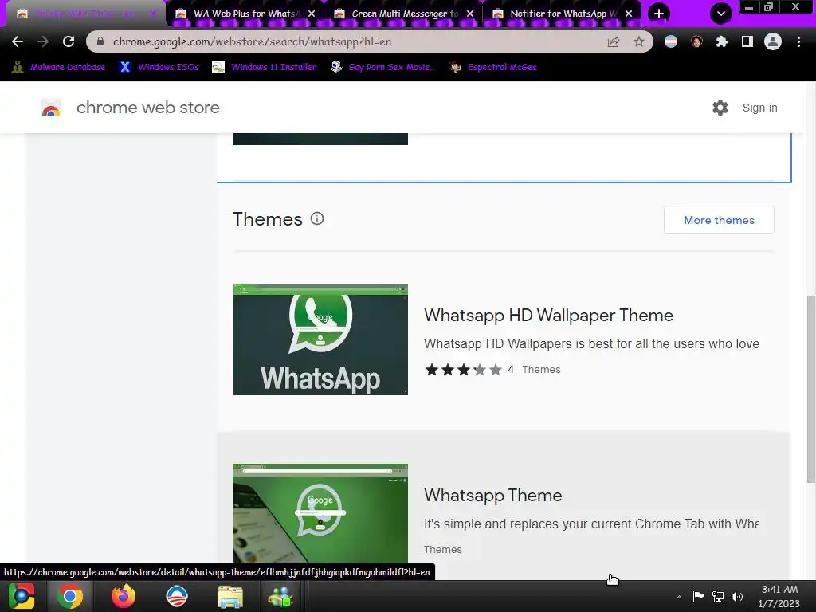Open a new tab with plus button

point(659,14)
